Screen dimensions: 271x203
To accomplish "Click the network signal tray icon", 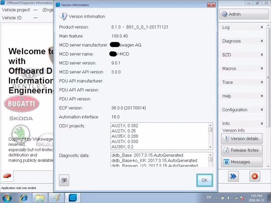I will (x=235, y=198).
